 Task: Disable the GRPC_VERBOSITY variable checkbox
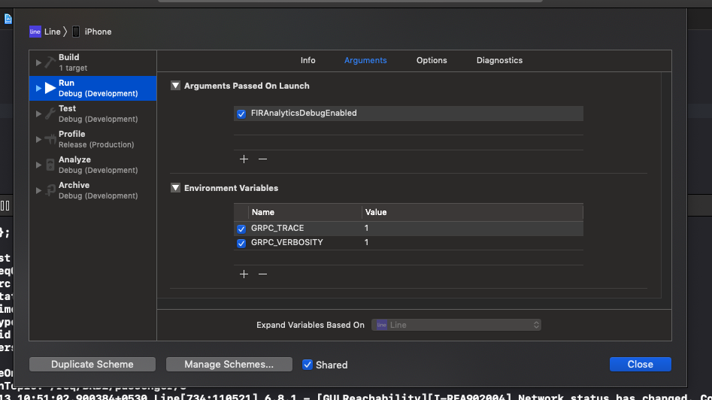241,244
